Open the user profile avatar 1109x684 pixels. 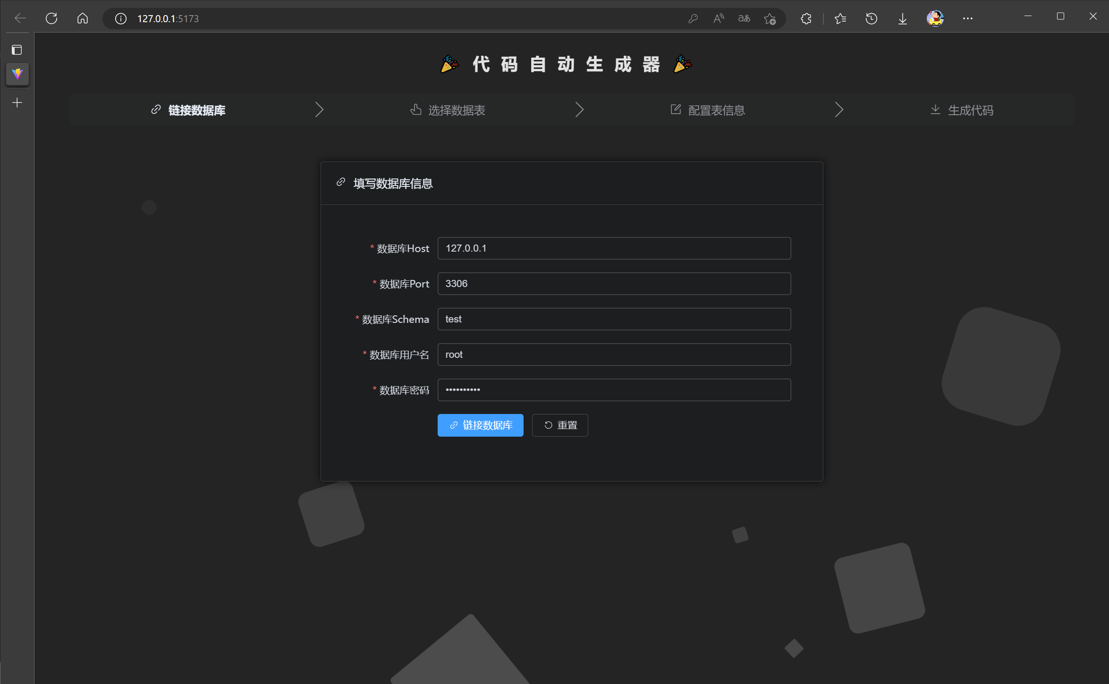pyautogui.click(x=935, y=18)
